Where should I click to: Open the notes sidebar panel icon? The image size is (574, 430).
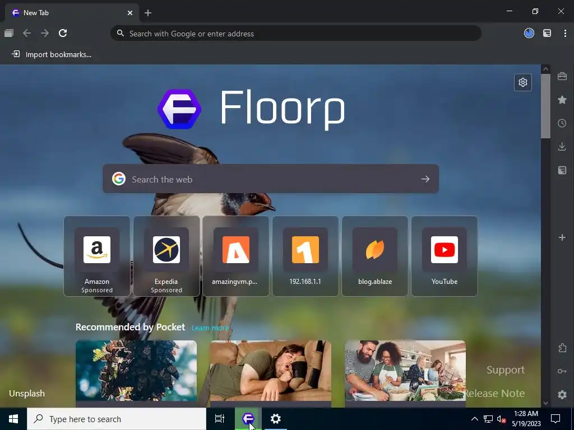click(562, 170)
